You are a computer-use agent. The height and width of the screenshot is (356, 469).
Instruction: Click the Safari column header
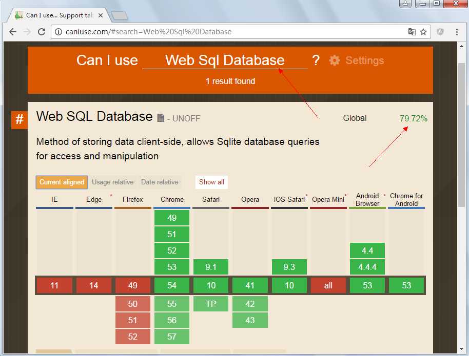click(211, 199)
